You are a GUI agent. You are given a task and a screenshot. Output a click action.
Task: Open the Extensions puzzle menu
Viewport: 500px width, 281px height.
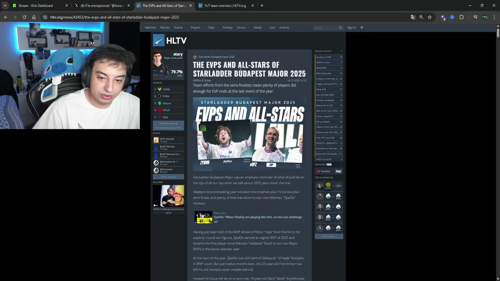point(461,17)
